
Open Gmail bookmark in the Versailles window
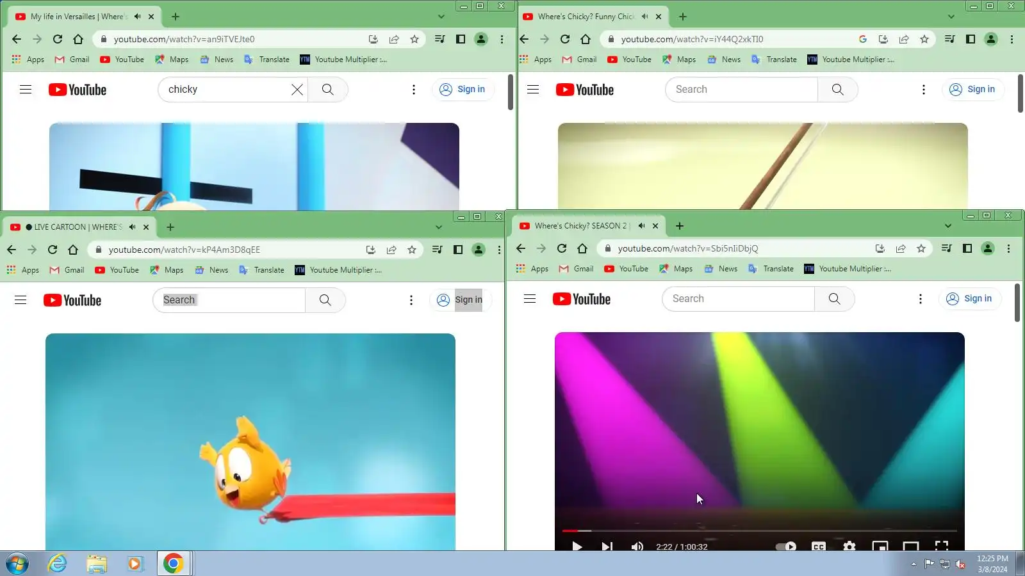(72, 60)
